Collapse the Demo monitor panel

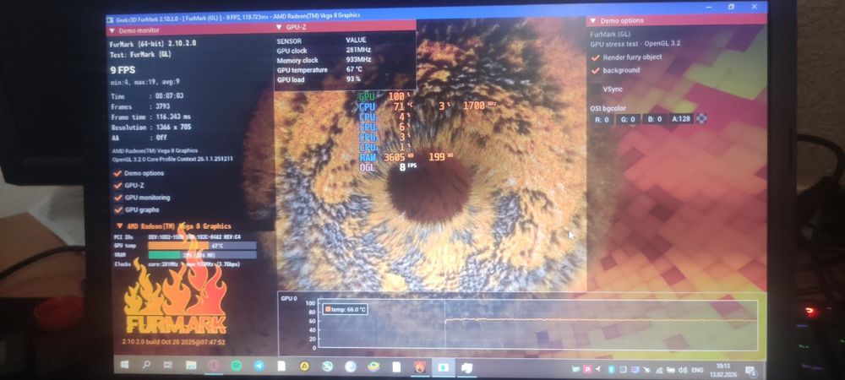coord(112,30)
